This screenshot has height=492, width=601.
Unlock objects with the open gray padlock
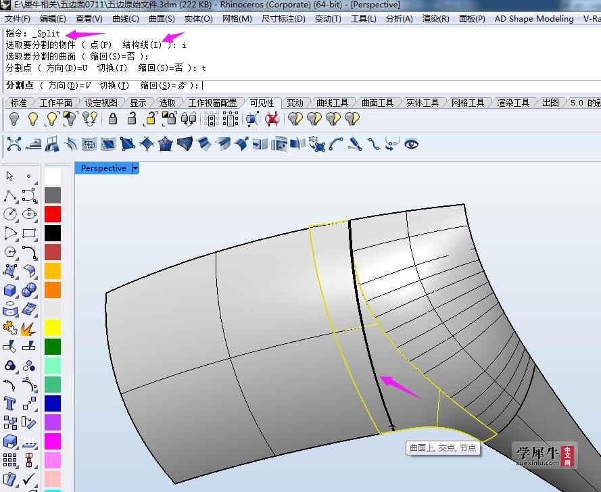132,119
